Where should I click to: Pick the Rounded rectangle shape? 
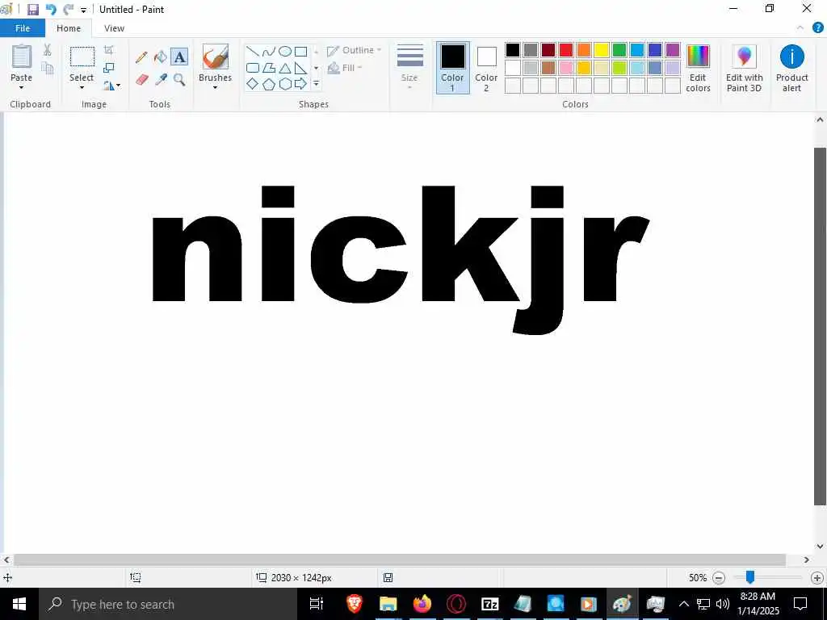point(253,68)
